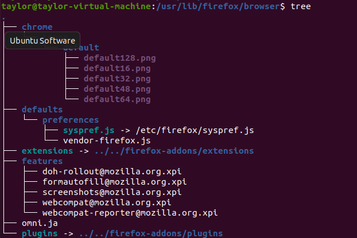Click taylor@taylor-virtual-machine in the prompt
Image resolution: width=357 pixels, height=238 pixels.
click(76, 6)
